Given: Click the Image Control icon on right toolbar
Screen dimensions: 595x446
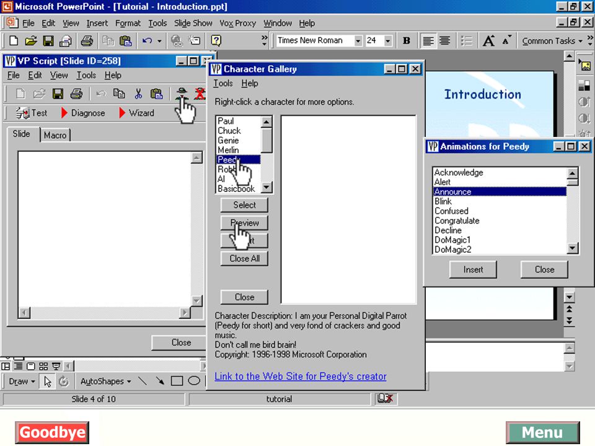Looking at the screenshot, I should [x=584, y=85].
